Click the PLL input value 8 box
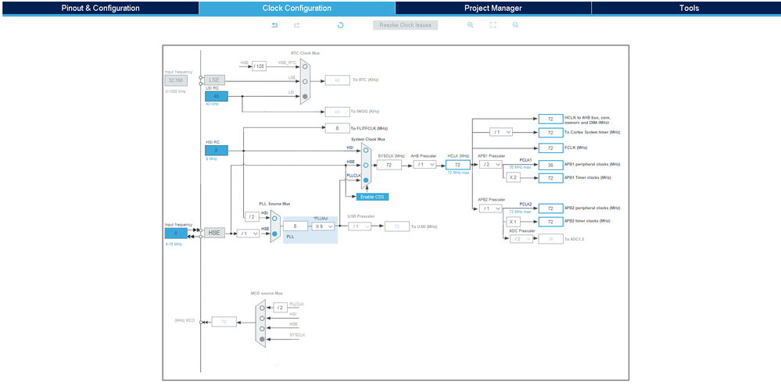This screenshot has height=392, width=781. click(x=296, y=226)
